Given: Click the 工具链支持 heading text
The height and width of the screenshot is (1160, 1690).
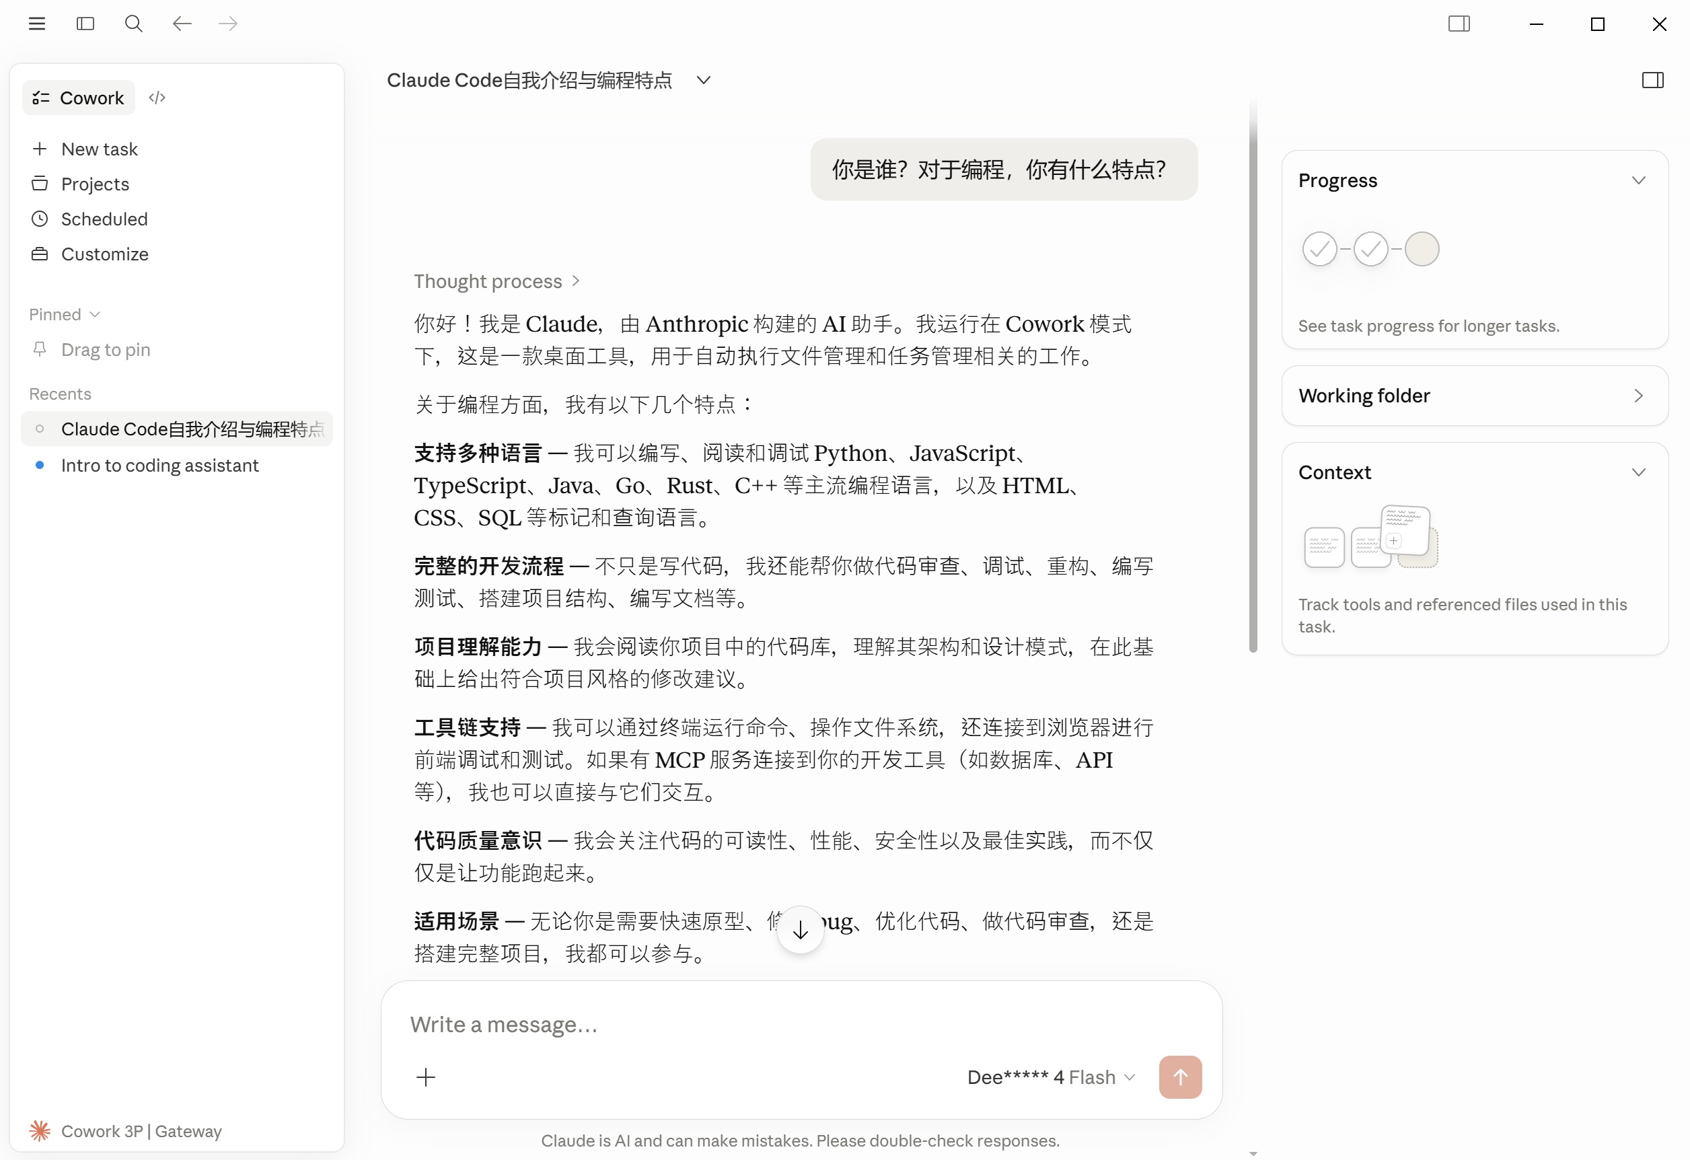Looking at the screenshot, I should (x=467, y=727).
